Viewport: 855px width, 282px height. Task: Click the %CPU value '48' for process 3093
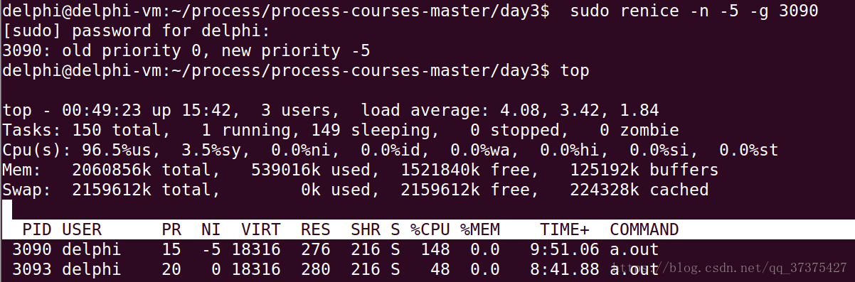[x=440, y=270]
